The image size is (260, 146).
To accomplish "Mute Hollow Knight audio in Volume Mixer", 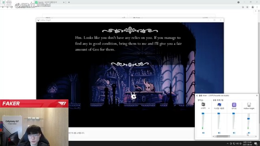I will 249,133.
